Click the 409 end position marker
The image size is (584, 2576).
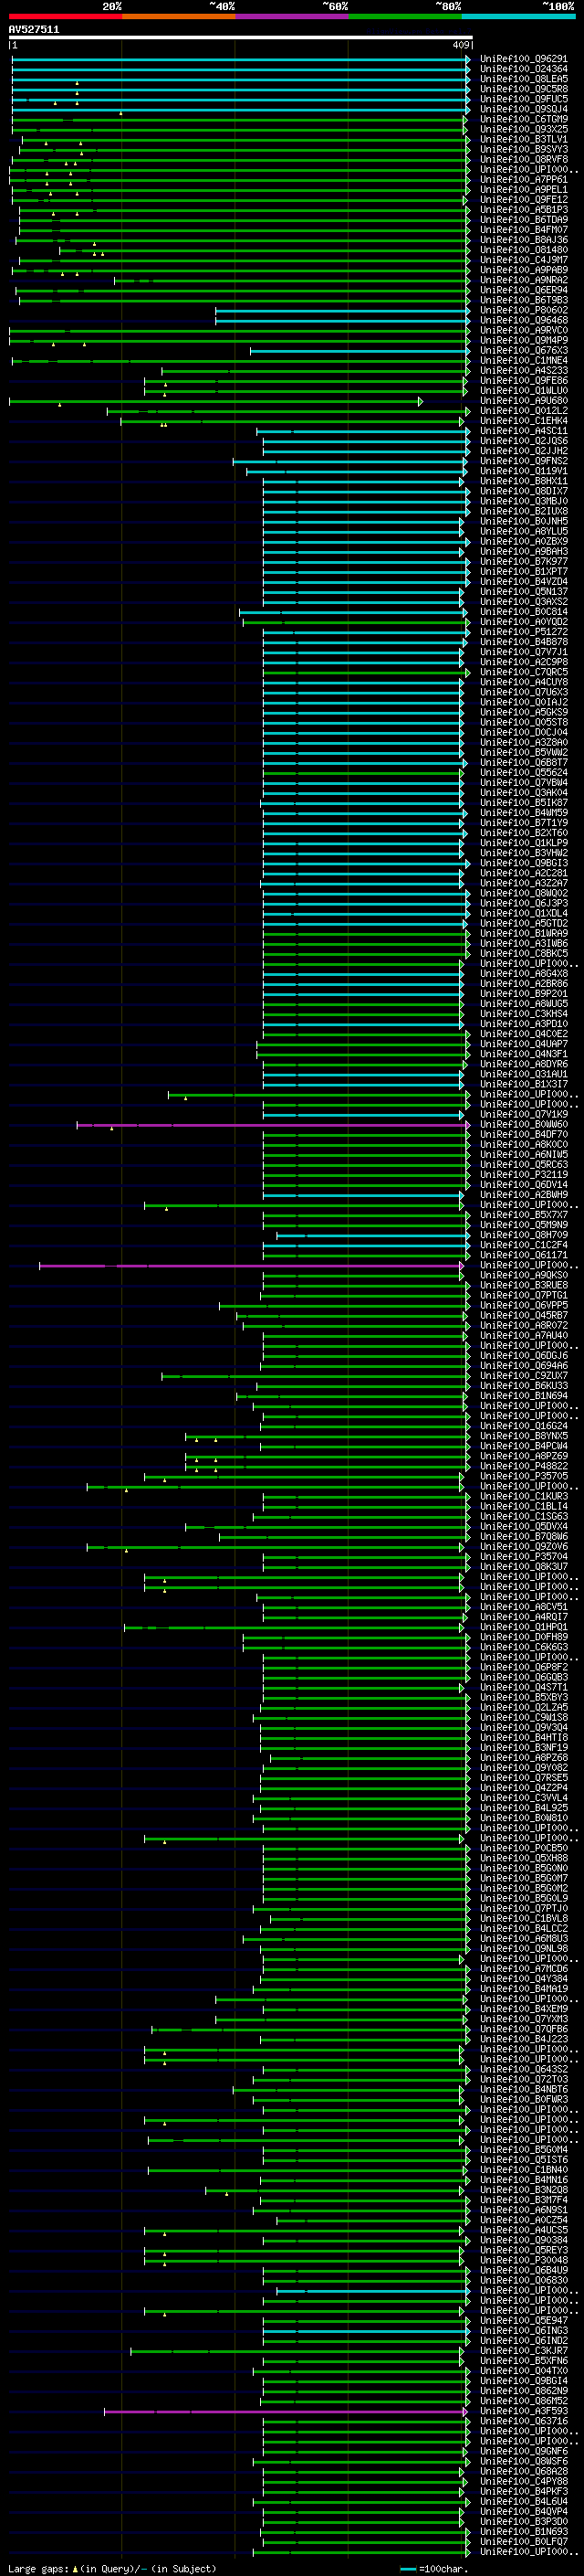[461, 45]
